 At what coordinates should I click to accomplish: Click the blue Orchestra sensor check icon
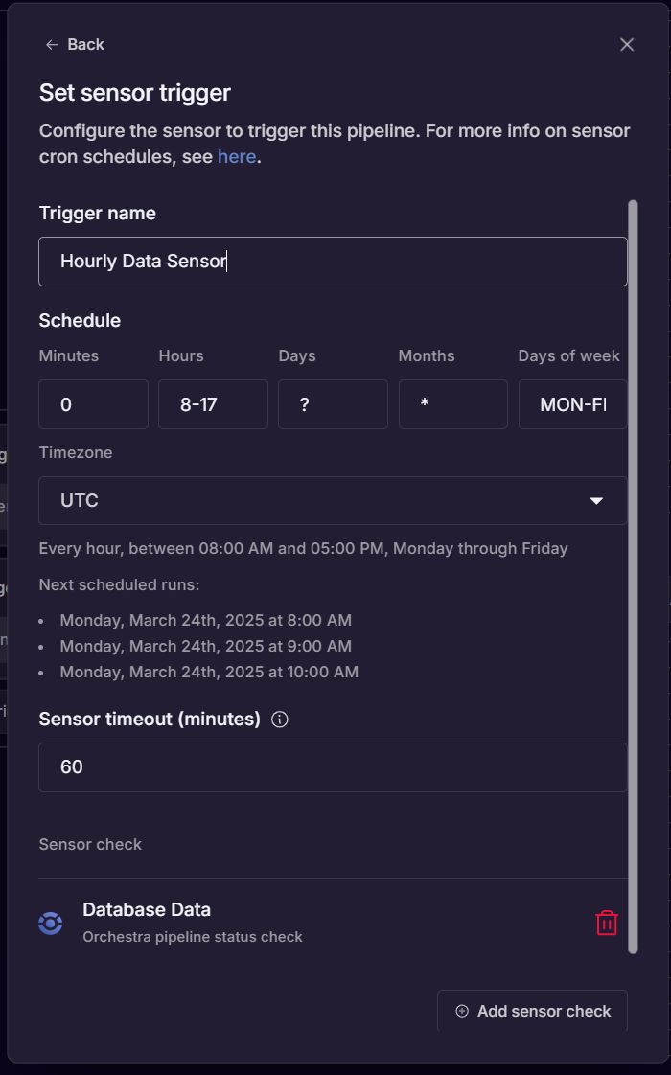click(x=50, y=923)
